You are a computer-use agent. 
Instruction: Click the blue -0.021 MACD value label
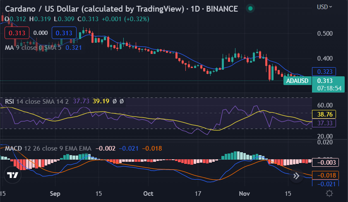click(325, 184)
